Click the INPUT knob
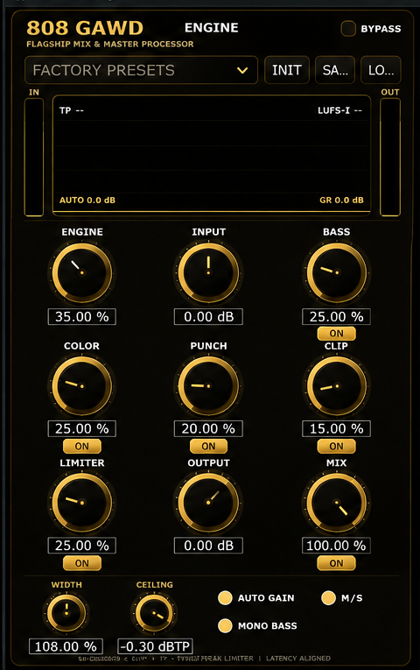 tap(208, 272)
